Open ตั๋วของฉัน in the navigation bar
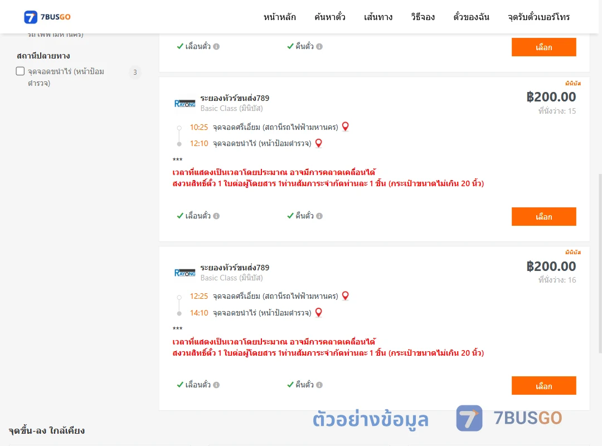The width and height of the screenshot is (602, 446). pos(471,17)
